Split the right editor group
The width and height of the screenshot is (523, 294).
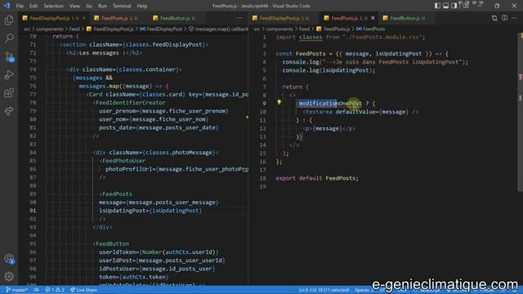pyautogui.click(x=504, y=18)
